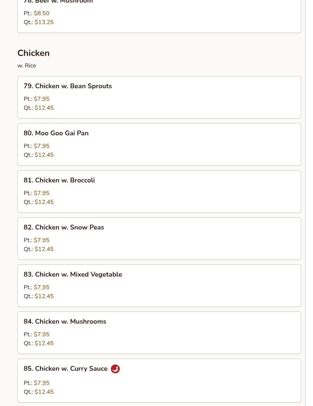The width and height of the screenshot is (313, 406).
Task: Click the Chicken section heading
Action: (33, 53)
